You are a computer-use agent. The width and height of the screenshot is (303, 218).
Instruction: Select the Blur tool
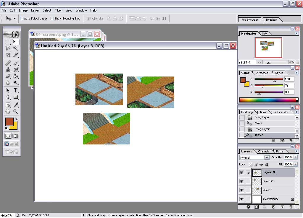pyautogui.click(x=8, y=83)
